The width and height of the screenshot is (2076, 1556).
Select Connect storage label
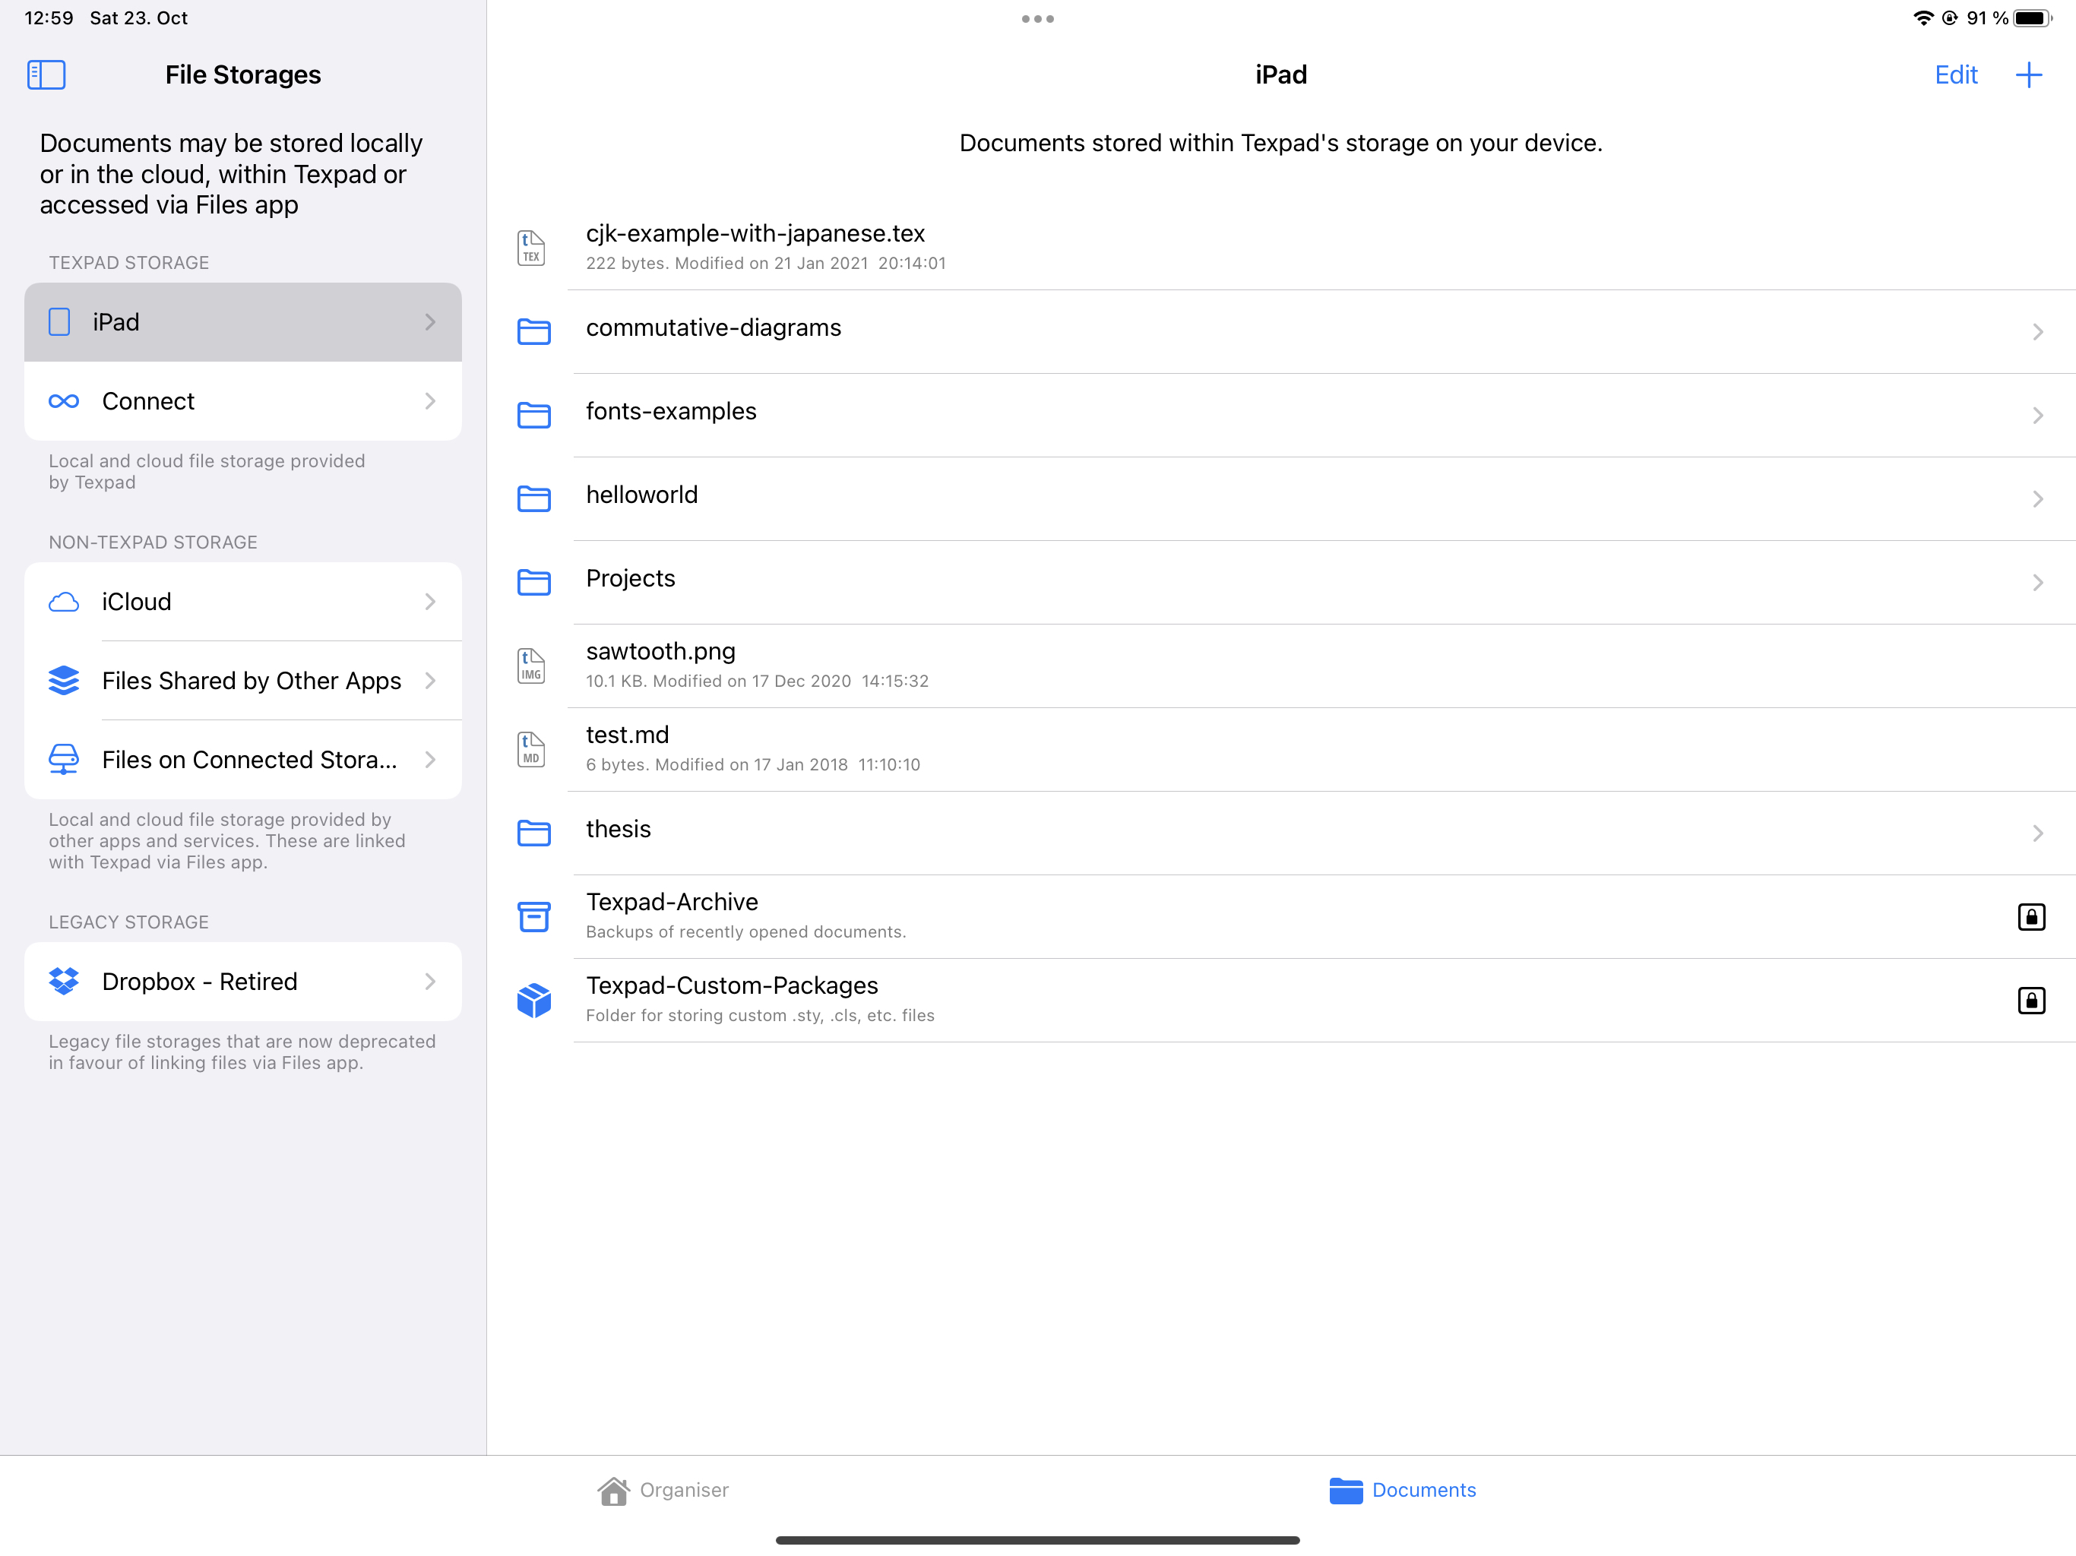(148, 402)
